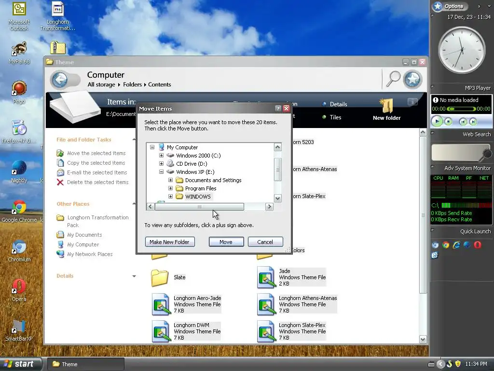
Task: Open the MyPal 68 desktop icon
Action: pos(19,53)
